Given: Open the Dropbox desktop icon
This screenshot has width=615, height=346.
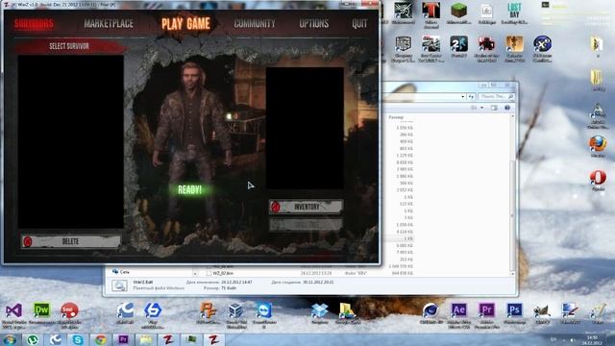Looking at the screenshot, I should pos(319,312).
